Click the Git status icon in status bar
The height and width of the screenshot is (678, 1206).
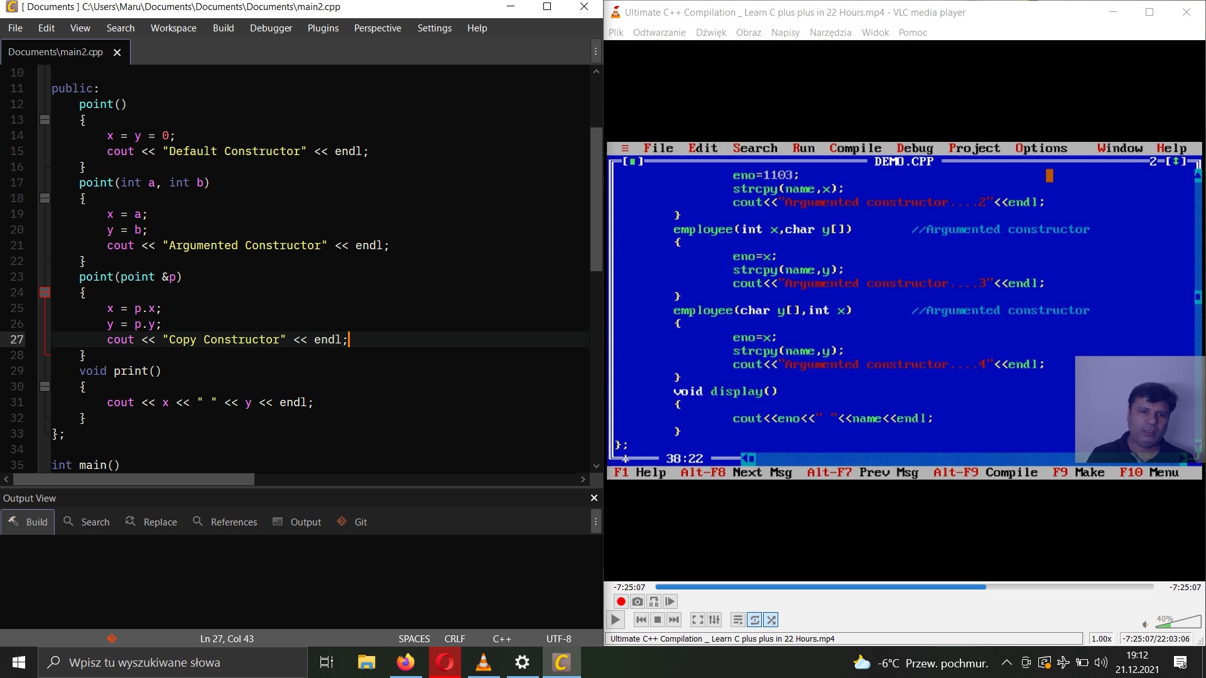[x=112, y=638]
